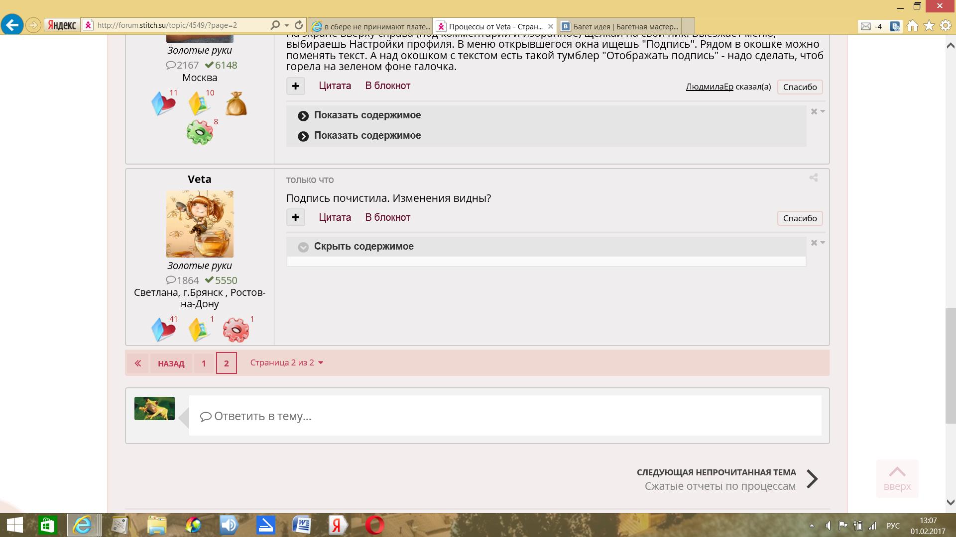Click the share icon on Veta's post
Image resolution: width=956 pixels, height=537 pixels.
pyautogui.click(x=813, y=178)
